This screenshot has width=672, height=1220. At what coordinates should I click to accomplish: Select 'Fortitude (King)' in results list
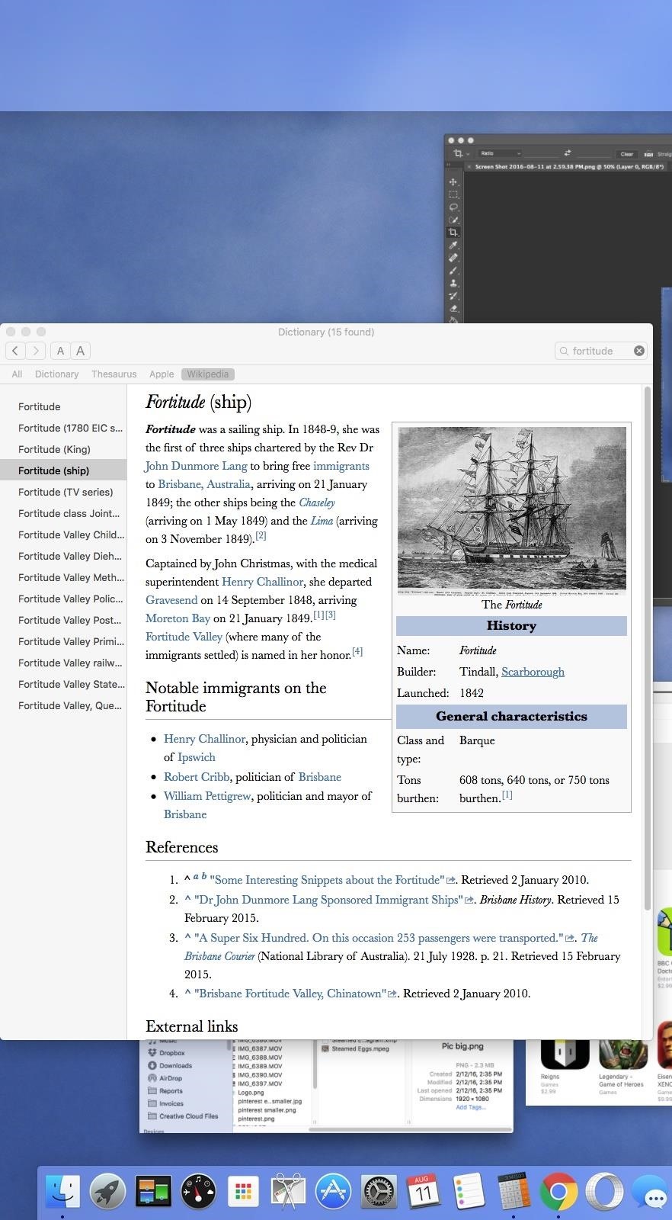[x=63, y=449]
